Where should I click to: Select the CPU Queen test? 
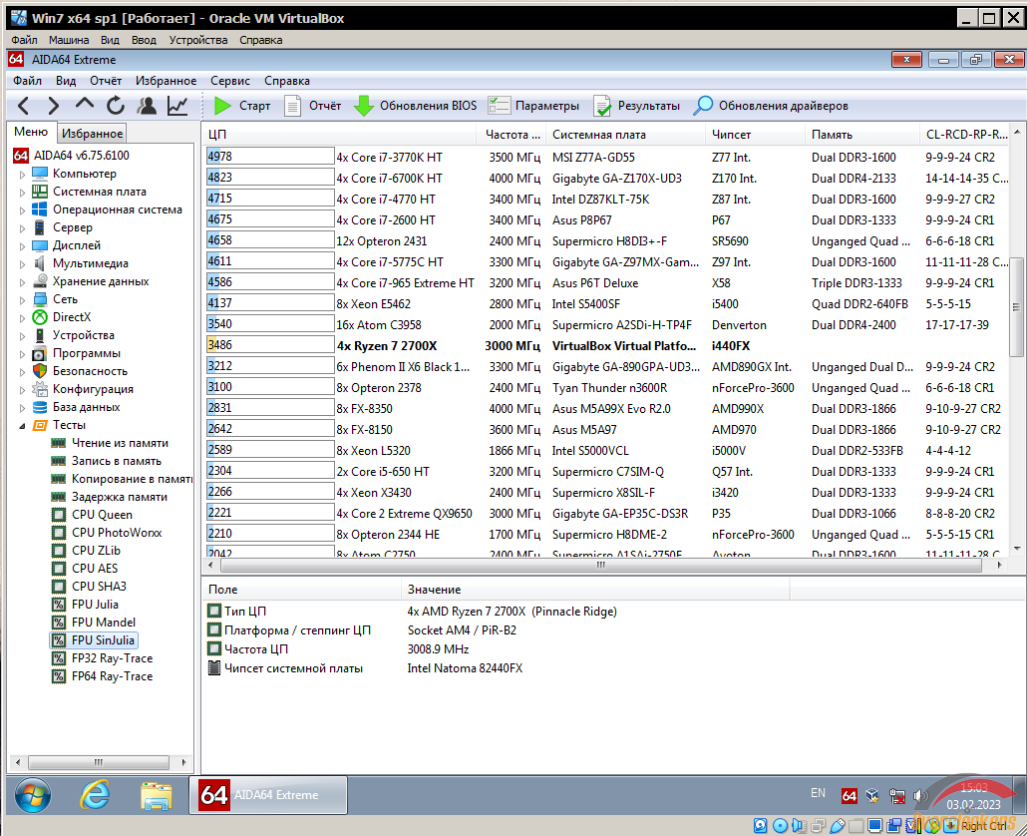(x=102, y=515)
